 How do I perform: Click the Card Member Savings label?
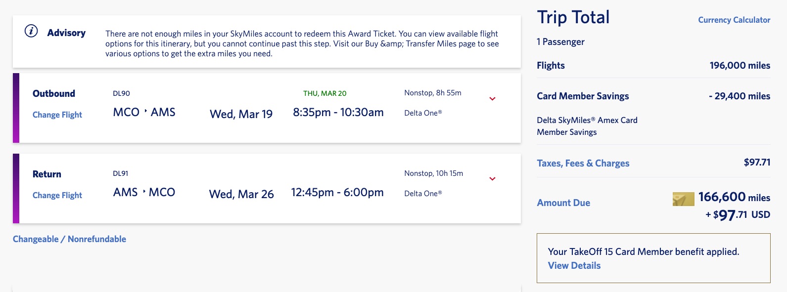tap(583, 96)
